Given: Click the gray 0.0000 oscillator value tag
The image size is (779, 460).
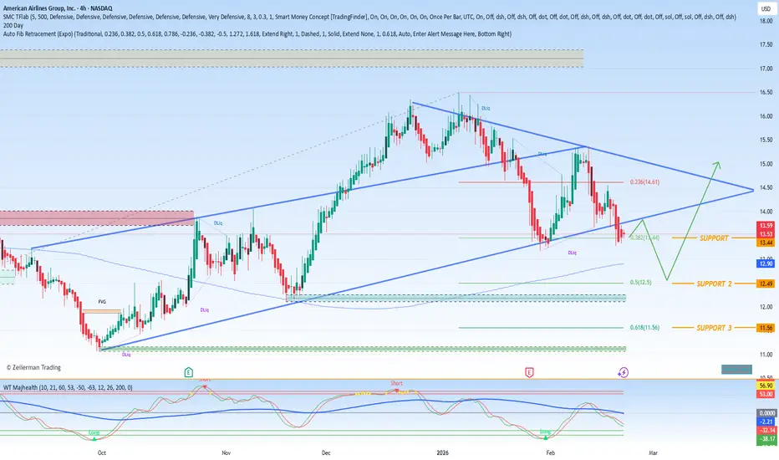Looking at the screenshot, I should (766, 413).
